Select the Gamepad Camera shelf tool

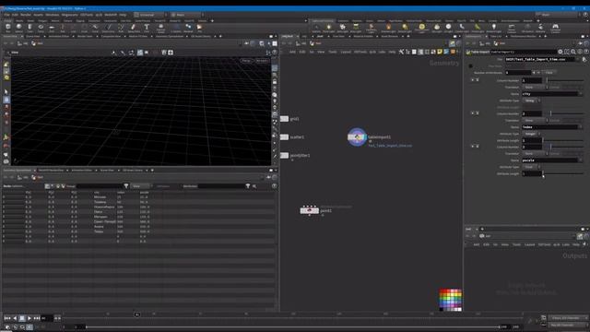[x=555, y=28]
